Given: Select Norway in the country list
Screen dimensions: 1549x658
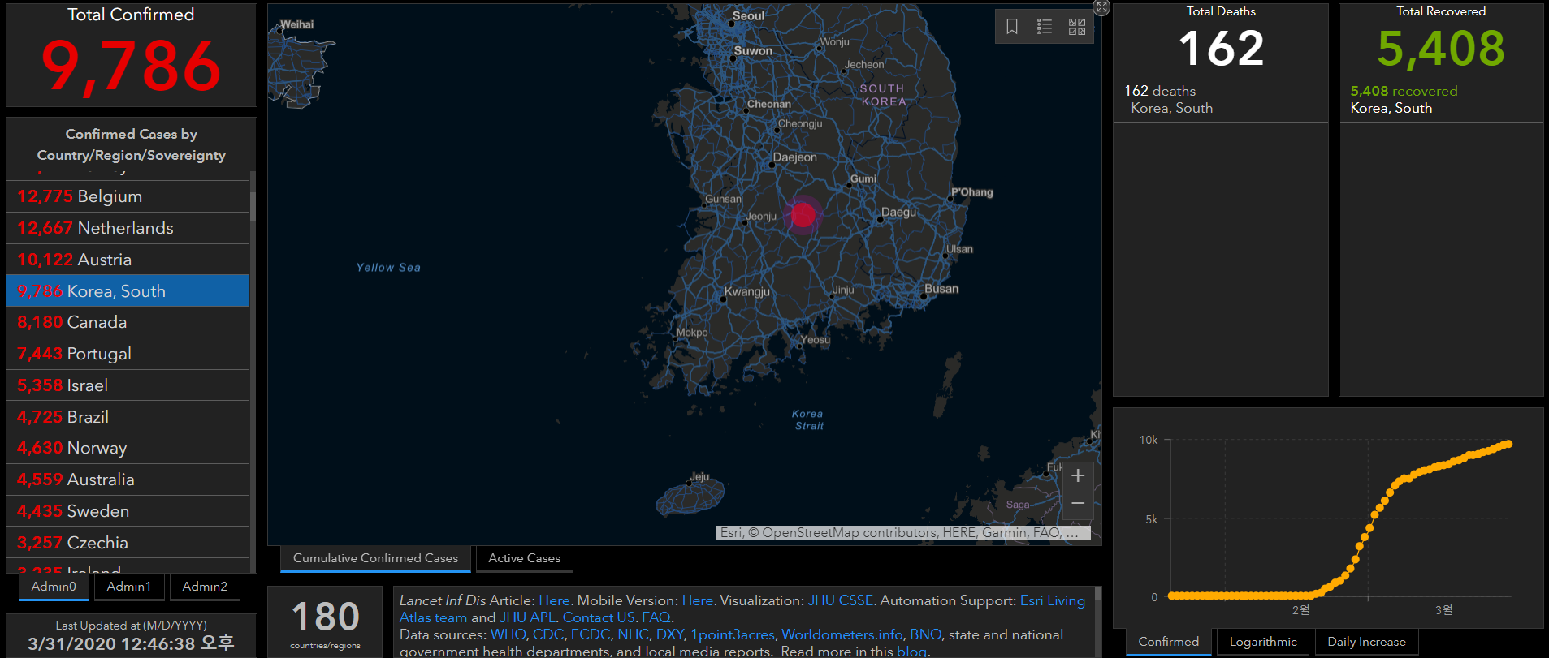Looking at the screenshot, I should (128, 448).
